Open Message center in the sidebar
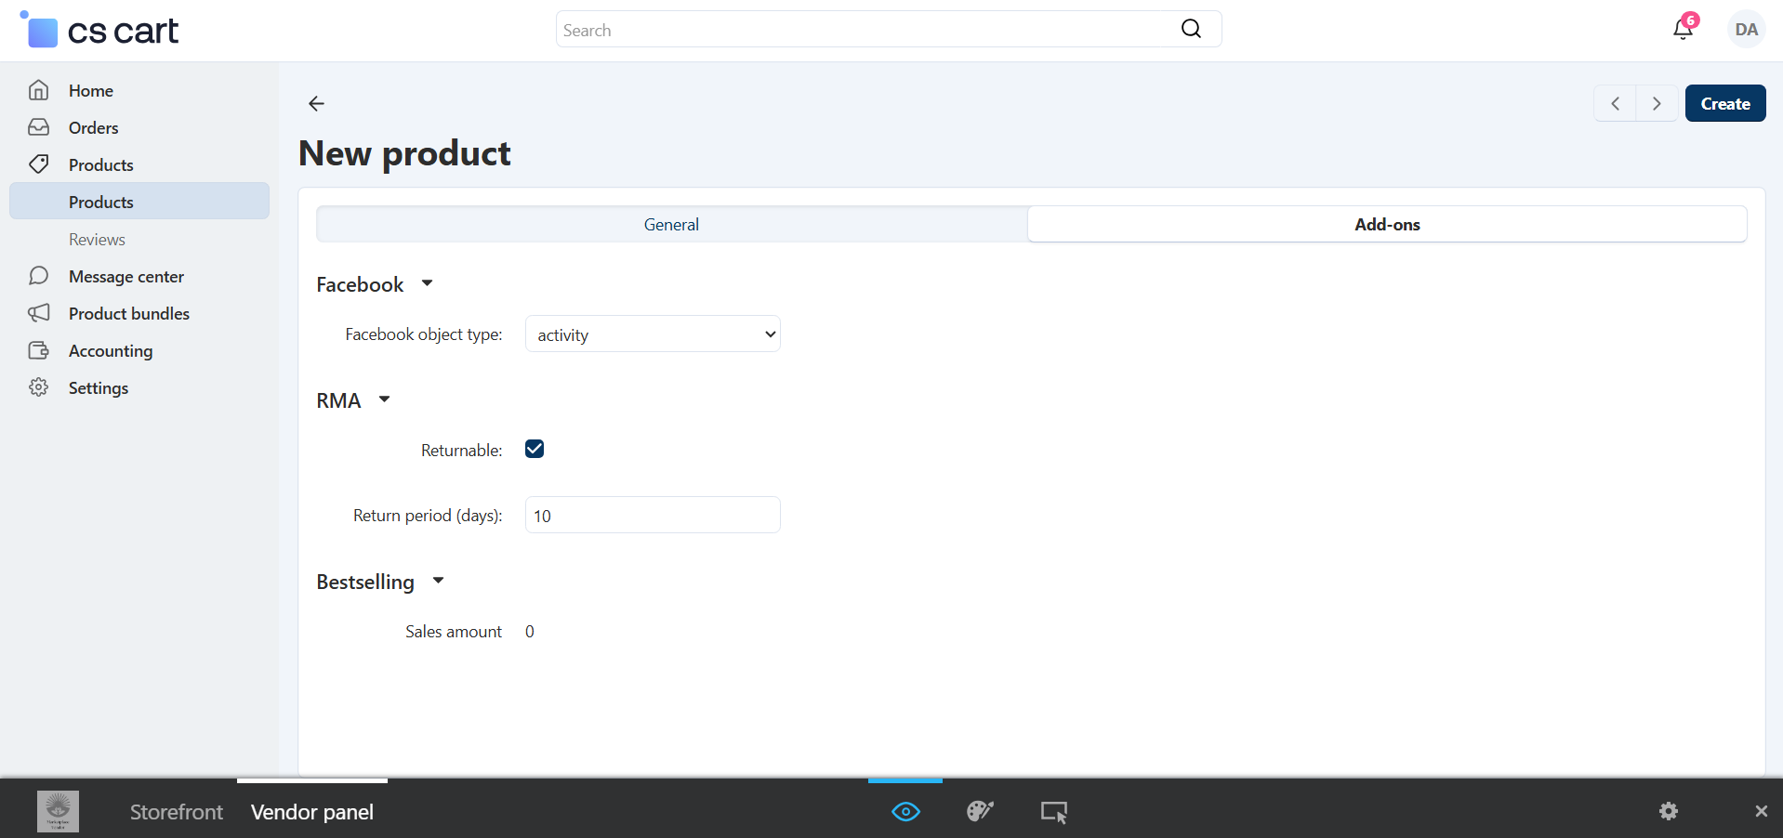This screenshot has height=838, width=1783. [126, 277]
